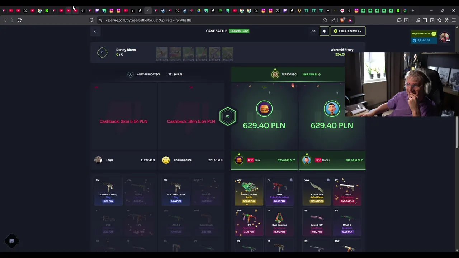The image size is (459, 258).
Task: Open the Moto Gloves Turtle item card
Action: point(249,191)
